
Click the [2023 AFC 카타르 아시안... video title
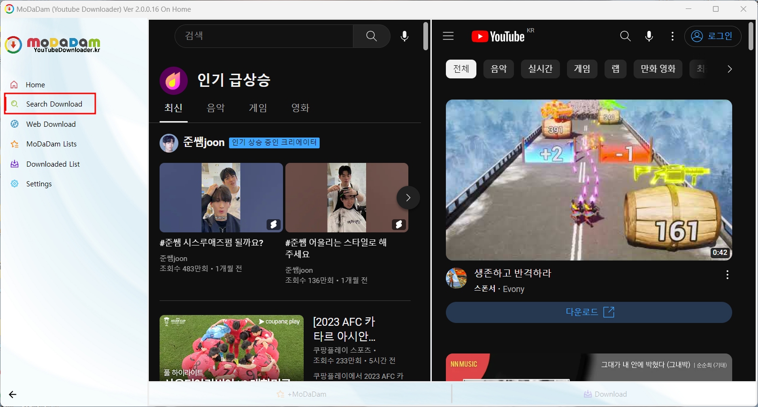pos(345,329)
